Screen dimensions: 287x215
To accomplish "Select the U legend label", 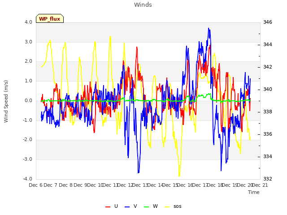I will coord(116,206).
